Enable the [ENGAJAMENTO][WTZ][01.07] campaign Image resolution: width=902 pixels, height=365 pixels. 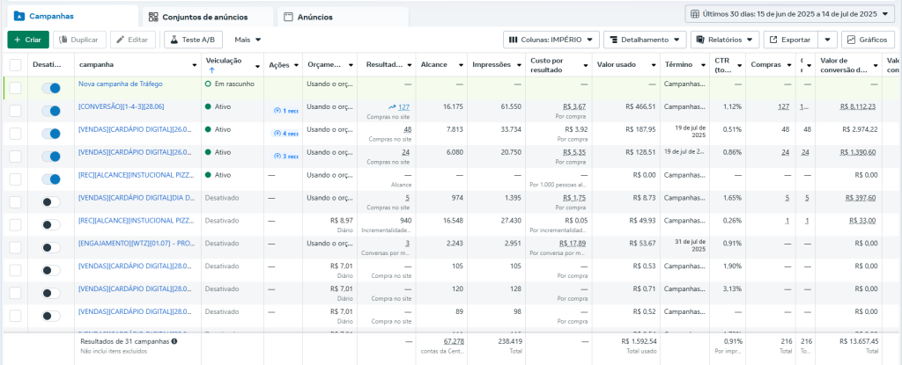pyautogui.click(x=51, y=248)
